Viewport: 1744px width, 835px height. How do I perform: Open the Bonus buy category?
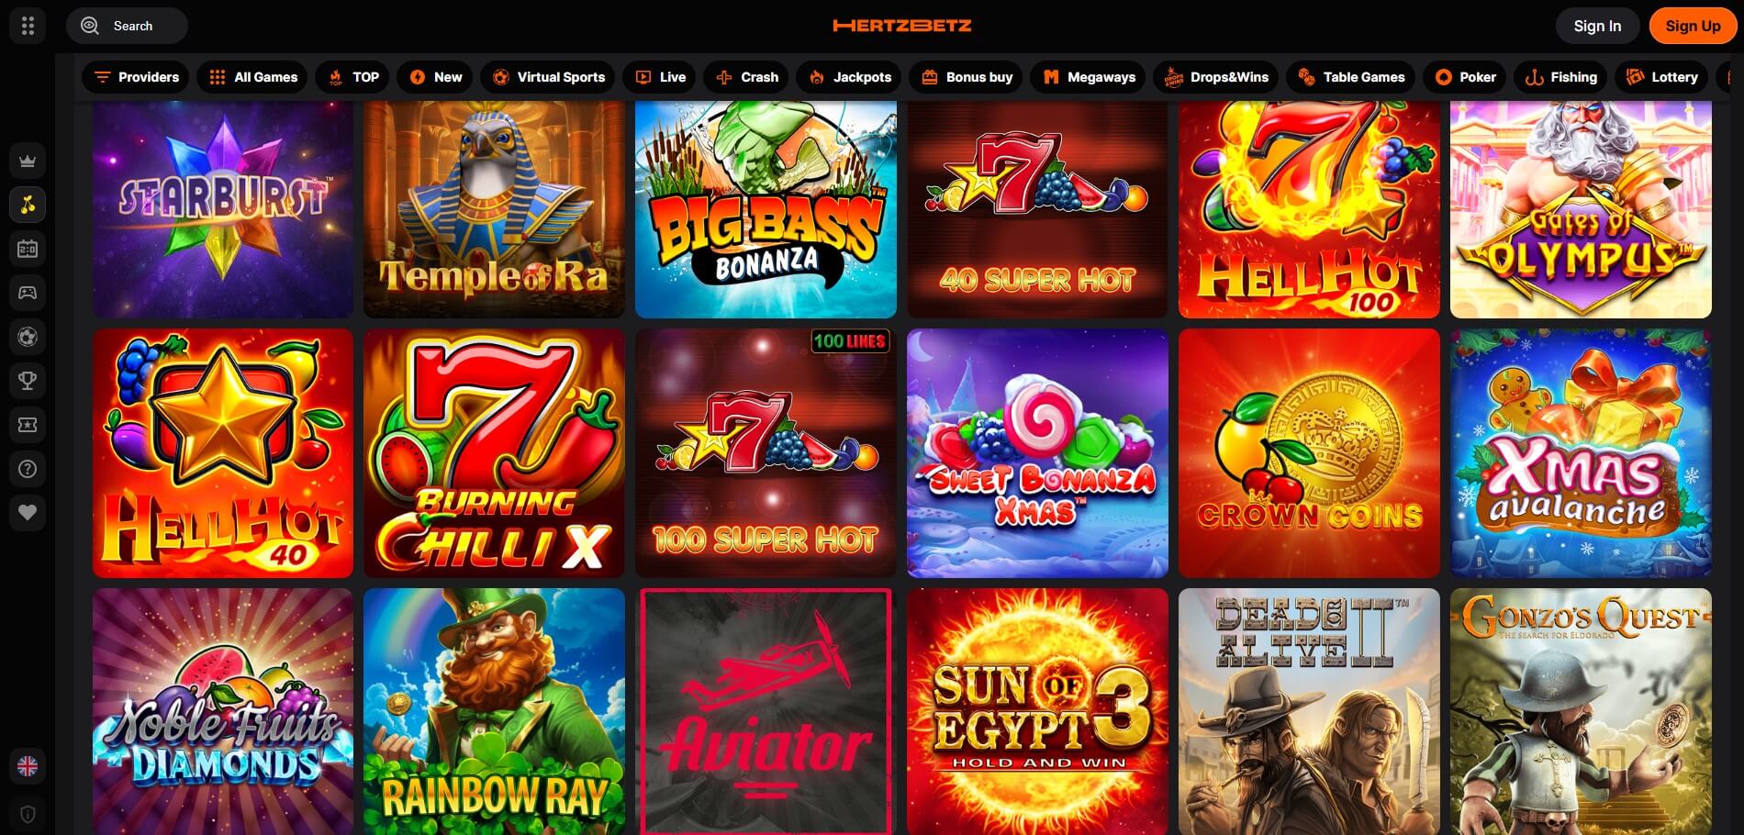click(967, 77)
